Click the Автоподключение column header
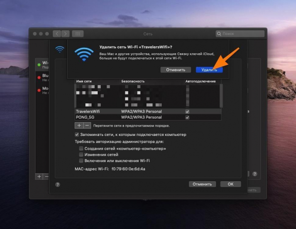 [200, 81]
